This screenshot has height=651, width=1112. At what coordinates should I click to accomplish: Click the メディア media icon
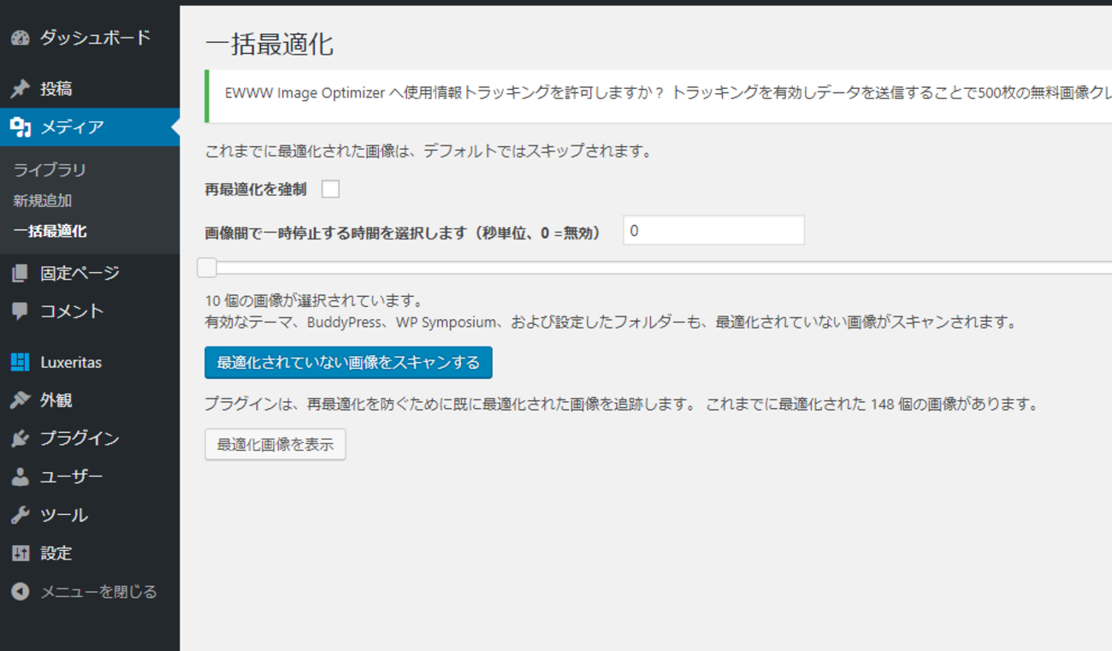coord(21,127)
